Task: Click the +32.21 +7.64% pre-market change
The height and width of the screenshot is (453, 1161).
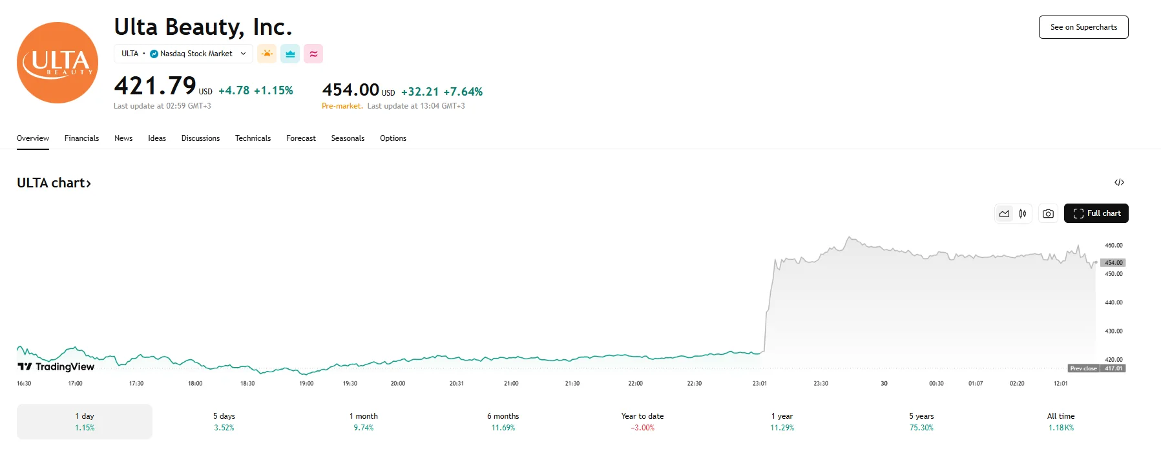Action: [x=442, y=92]
